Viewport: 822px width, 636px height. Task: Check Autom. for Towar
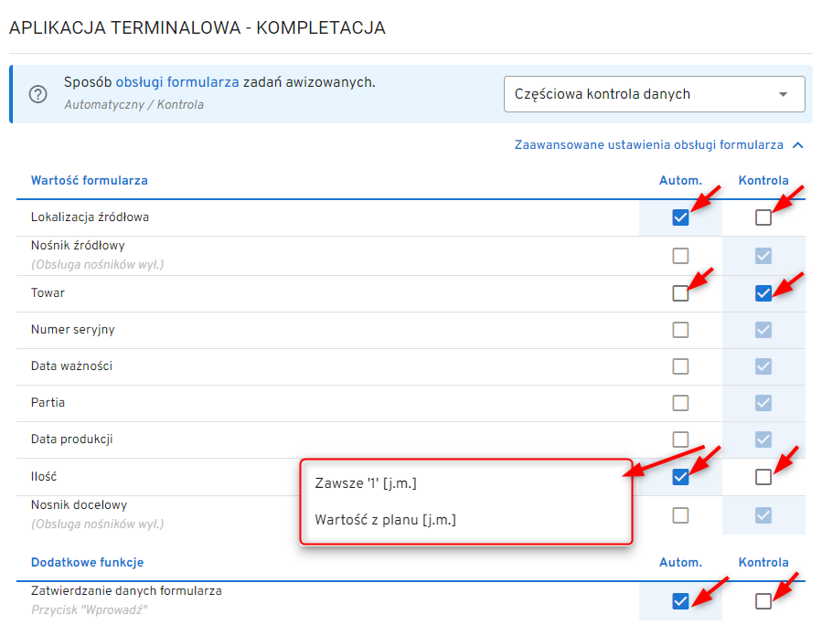[680, 293]
